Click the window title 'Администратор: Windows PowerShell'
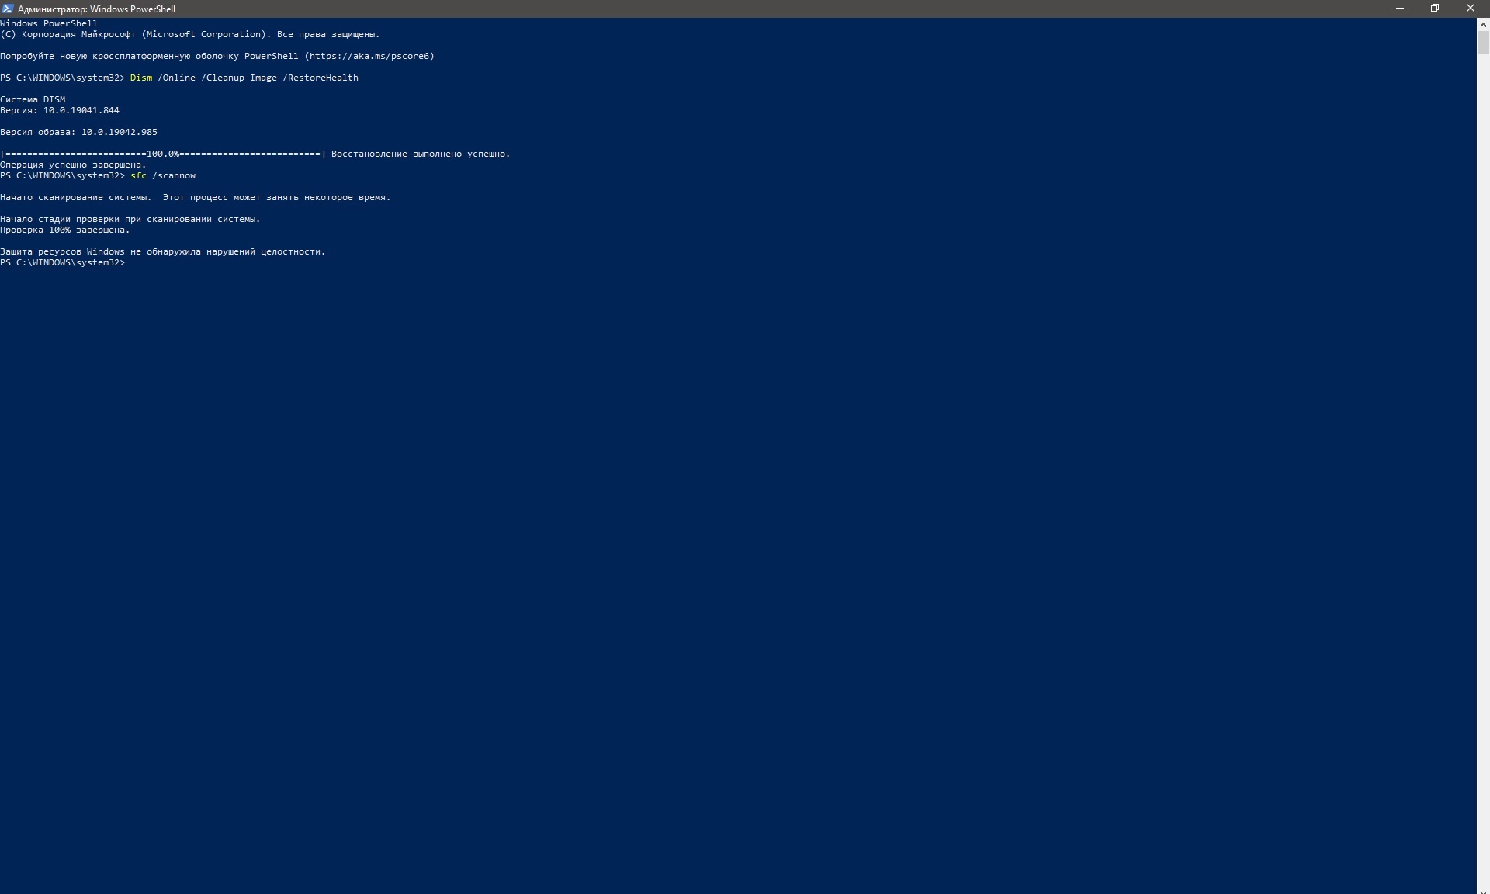The height and width of the screenshot is (894, 1490). click(96, 9)
